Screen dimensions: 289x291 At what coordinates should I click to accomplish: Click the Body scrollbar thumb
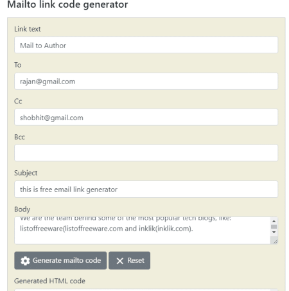[x=274, y=227]
